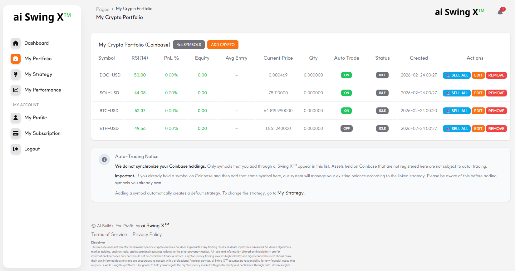Click the ai Swing X footer link

pos(155,225)
